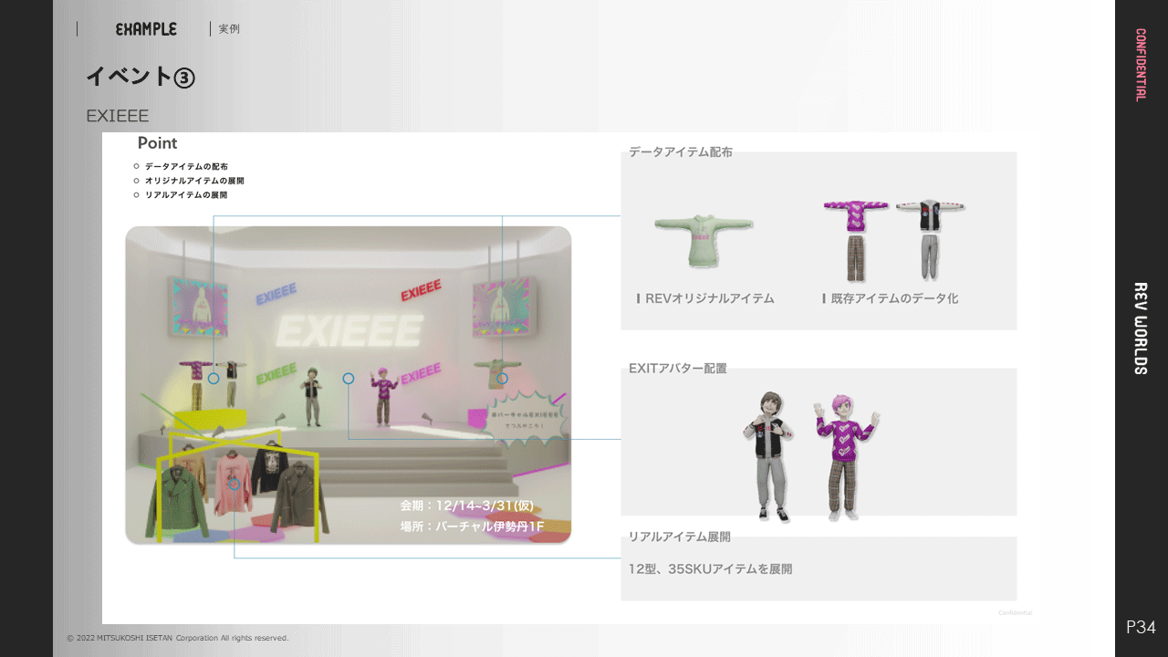Click the circle marker on the rack's pink shirt
1168x657 pixels.
(235, 485)
